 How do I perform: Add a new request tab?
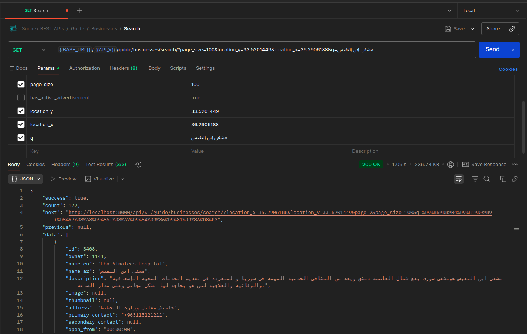click(x=79, y=11)
